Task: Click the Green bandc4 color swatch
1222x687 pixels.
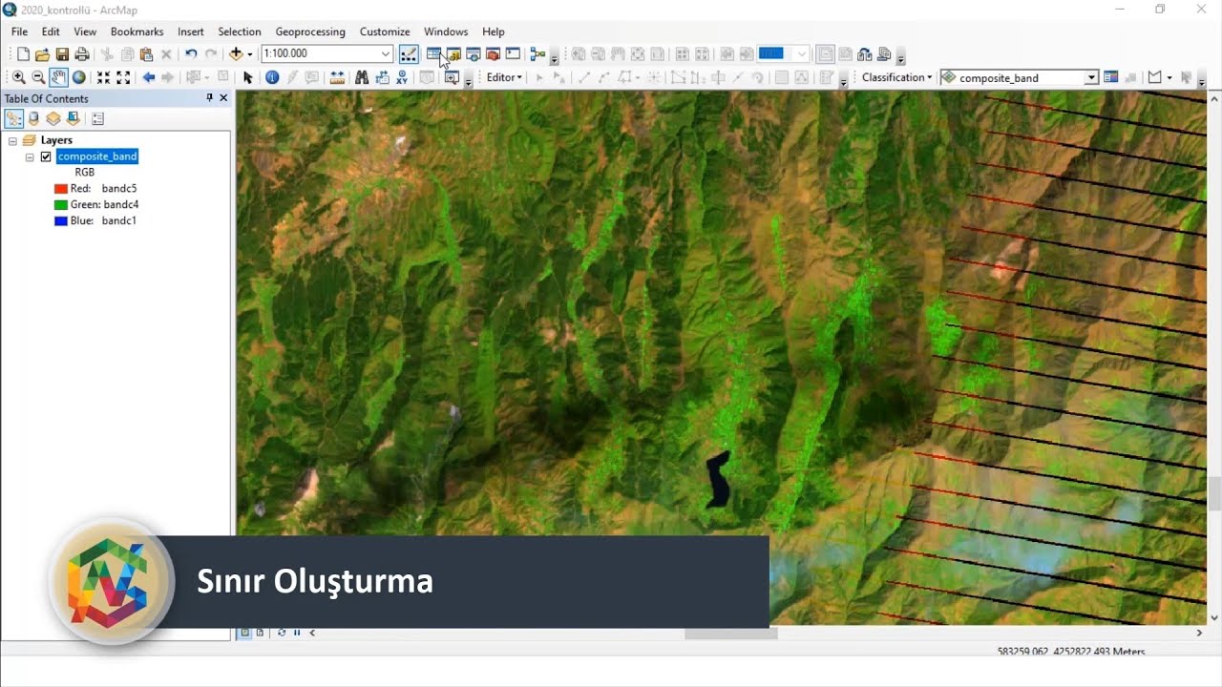Action: point(60,205)
